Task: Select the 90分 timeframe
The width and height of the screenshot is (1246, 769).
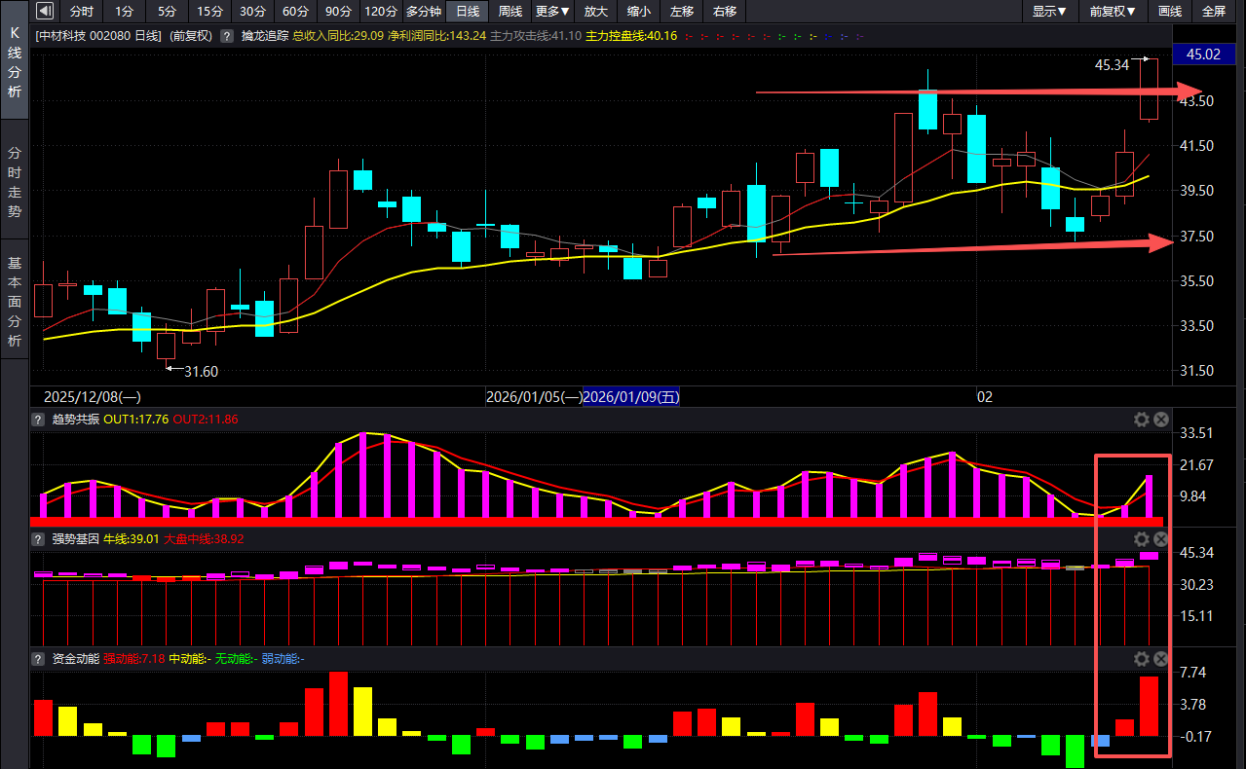Action: [338, 12]
